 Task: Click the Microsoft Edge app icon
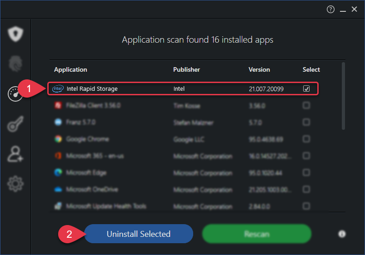tap(58, 172)
